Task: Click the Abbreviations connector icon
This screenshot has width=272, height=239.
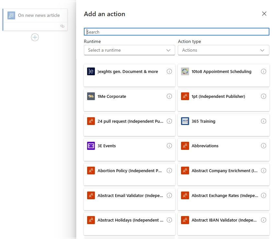Action: pyautogui.click(x=185, y=146)
